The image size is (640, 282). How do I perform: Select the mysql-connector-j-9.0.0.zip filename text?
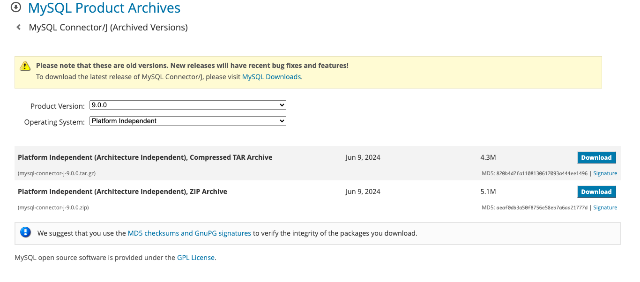[x=53, y=207]
